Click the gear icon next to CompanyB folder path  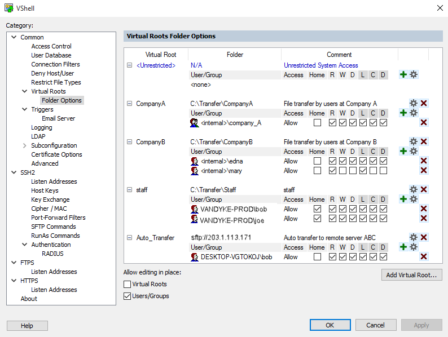414,141
